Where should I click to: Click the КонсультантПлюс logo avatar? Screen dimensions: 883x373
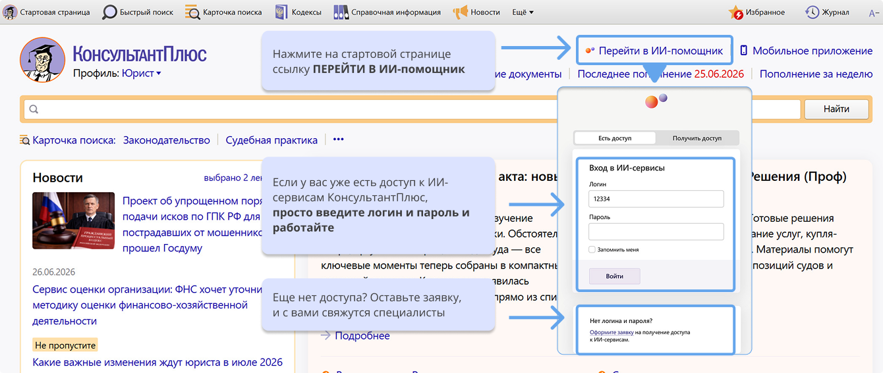point(42,60)
